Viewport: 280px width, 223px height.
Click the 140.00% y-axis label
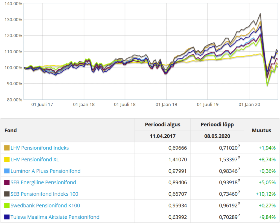[13, 4]
